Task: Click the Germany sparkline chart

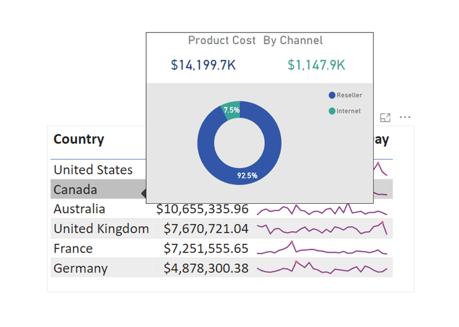Action: 322,269
